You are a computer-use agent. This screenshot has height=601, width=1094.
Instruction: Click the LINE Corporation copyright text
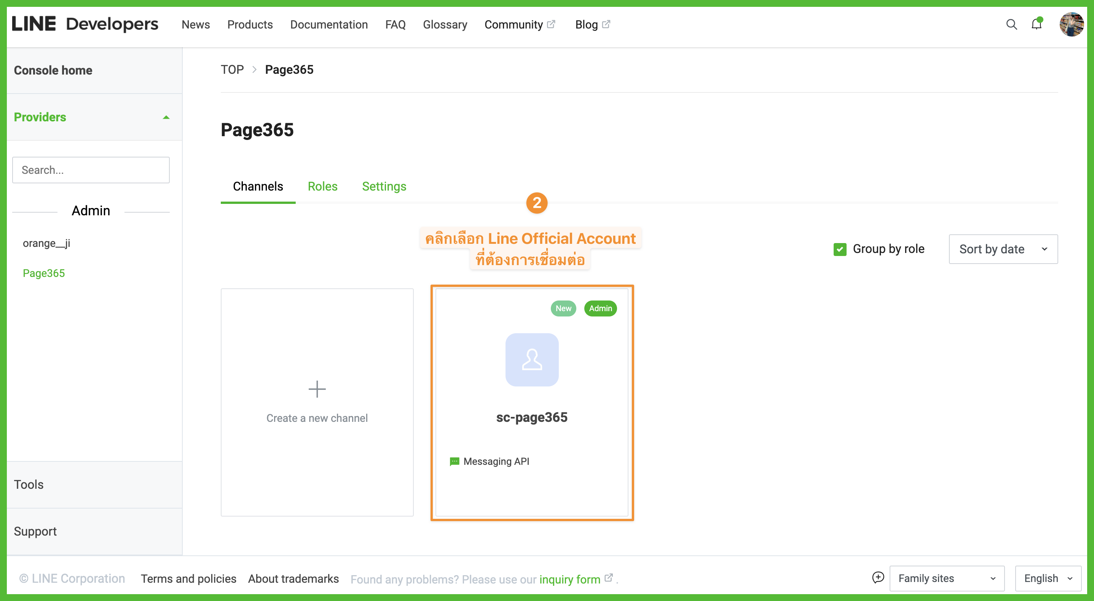pyautogui.click(x=72, y=579)
